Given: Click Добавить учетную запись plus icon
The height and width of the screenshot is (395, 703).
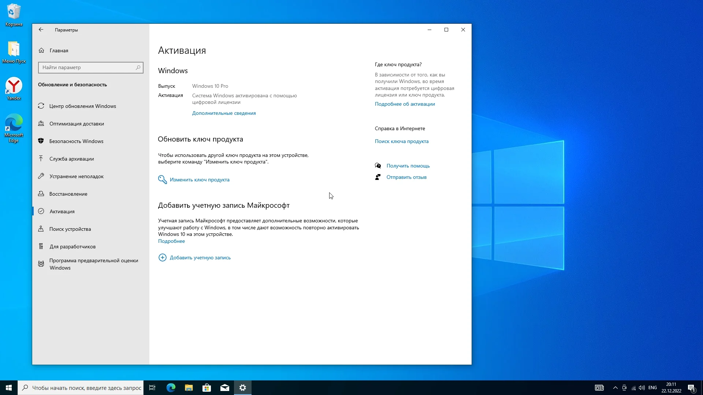Looking at the screenshot, I should [x=162, y=257].
